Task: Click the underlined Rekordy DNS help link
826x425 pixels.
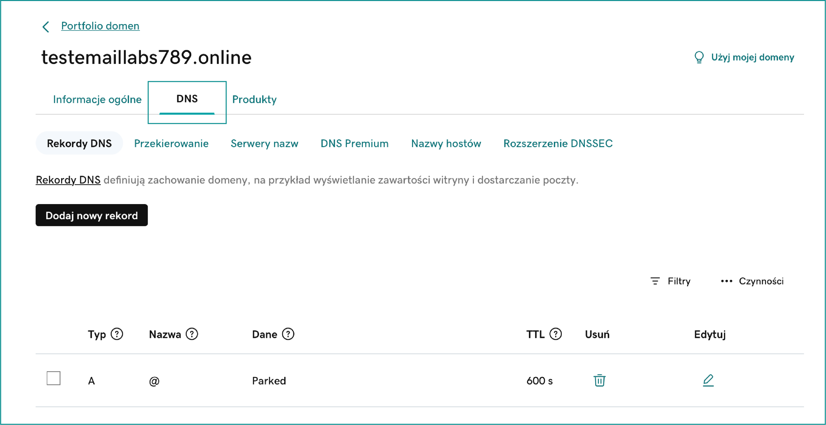Action: tap(68, 180)
